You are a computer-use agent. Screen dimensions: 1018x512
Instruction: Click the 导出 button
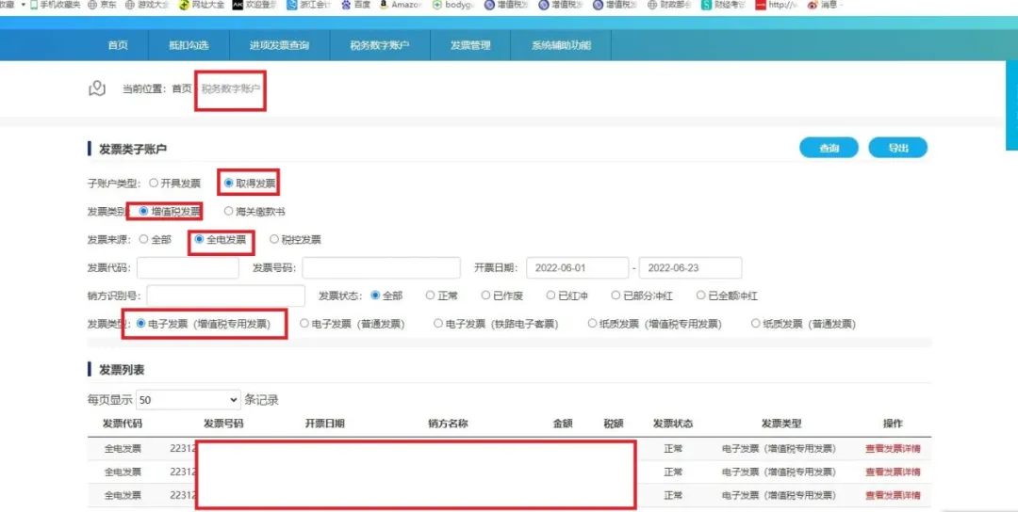tap(898, 148)
